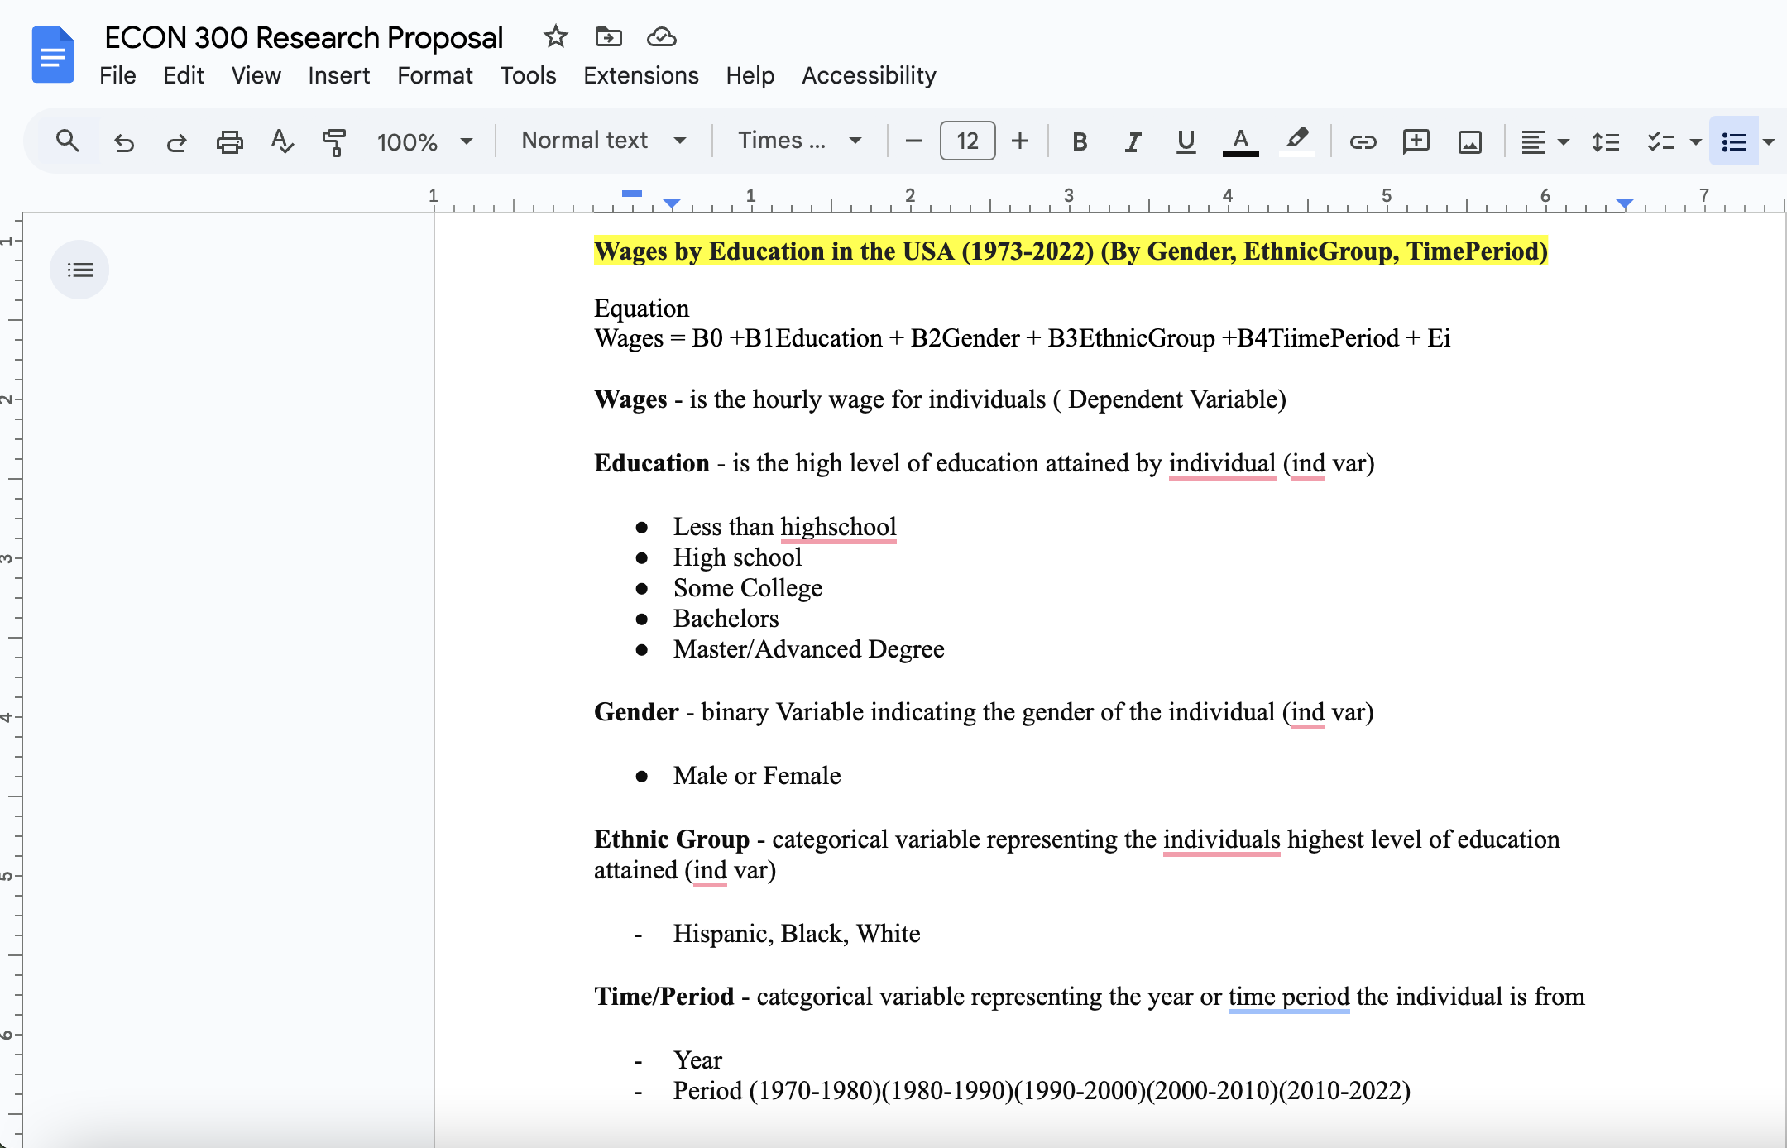Image resolution: width=1787 pixels, height=1148 pixels.
Task: Click the font size field showing 12
Action: pyautogui.click(x=967, y=141)
